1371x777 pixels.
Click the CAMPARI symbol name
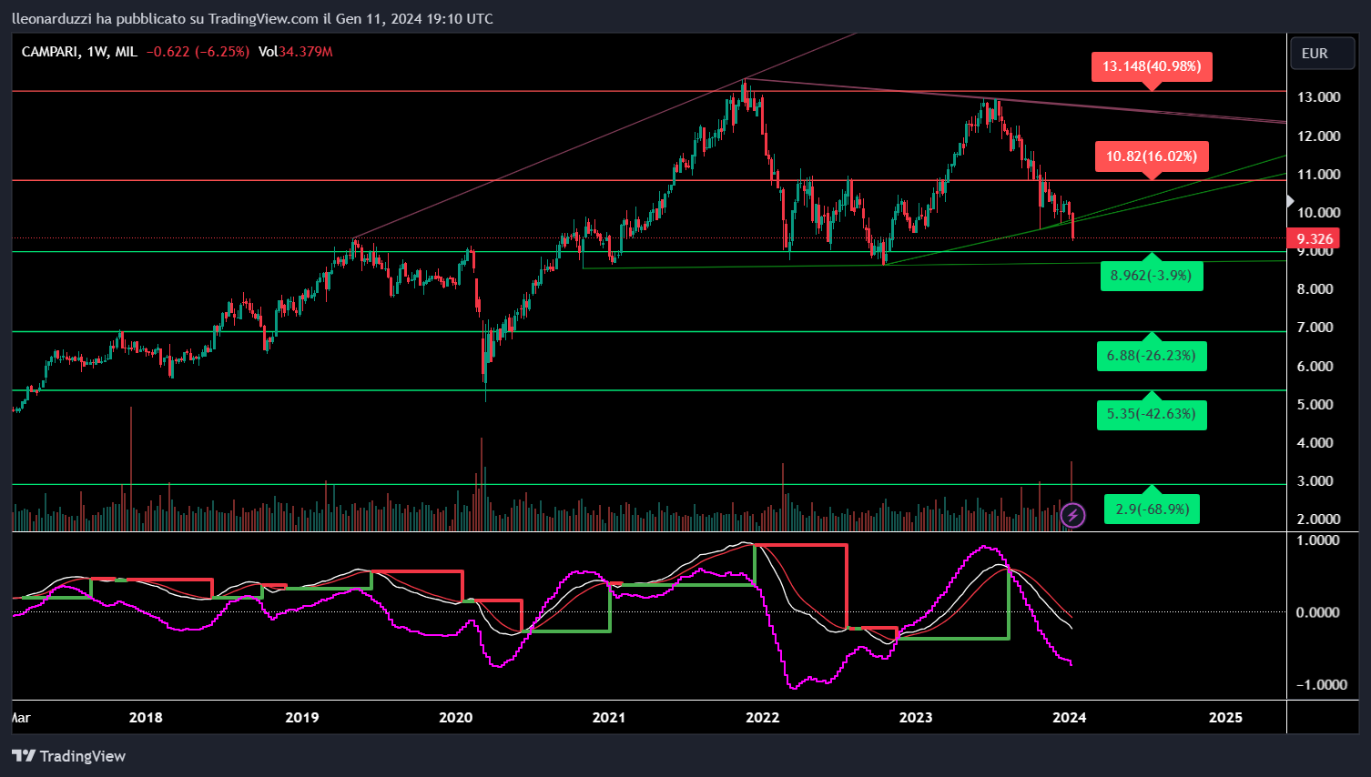[51, 52]
